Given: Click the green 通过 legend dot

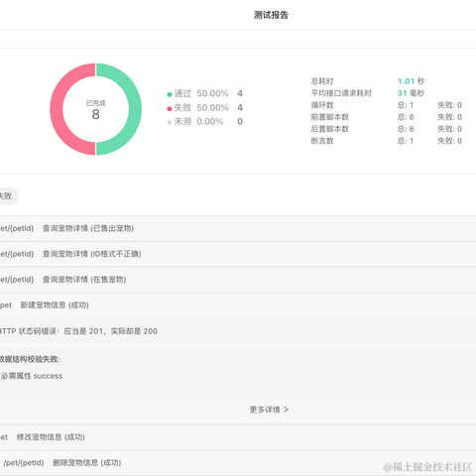Looking at the screenshot, I should (x=170, y=94).
